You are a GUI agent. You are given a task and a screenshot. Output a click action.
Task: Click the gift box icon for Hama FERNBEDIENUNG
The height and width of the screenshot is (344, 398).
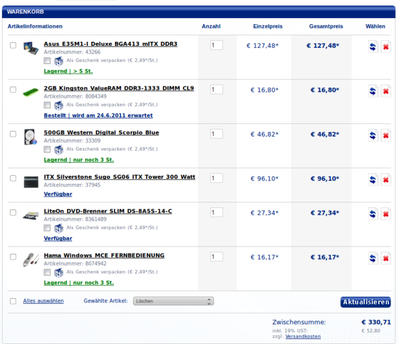tap(58, 273)
